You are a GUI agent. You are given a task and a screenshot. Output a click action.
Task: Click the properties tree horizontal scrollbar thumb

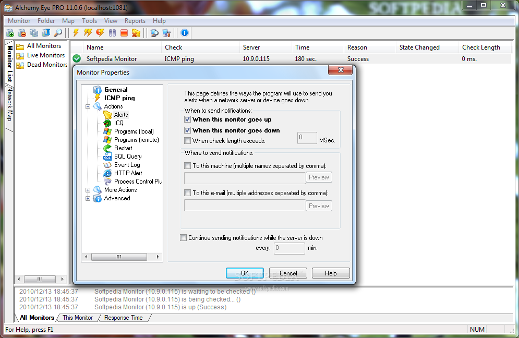[119, 257]
